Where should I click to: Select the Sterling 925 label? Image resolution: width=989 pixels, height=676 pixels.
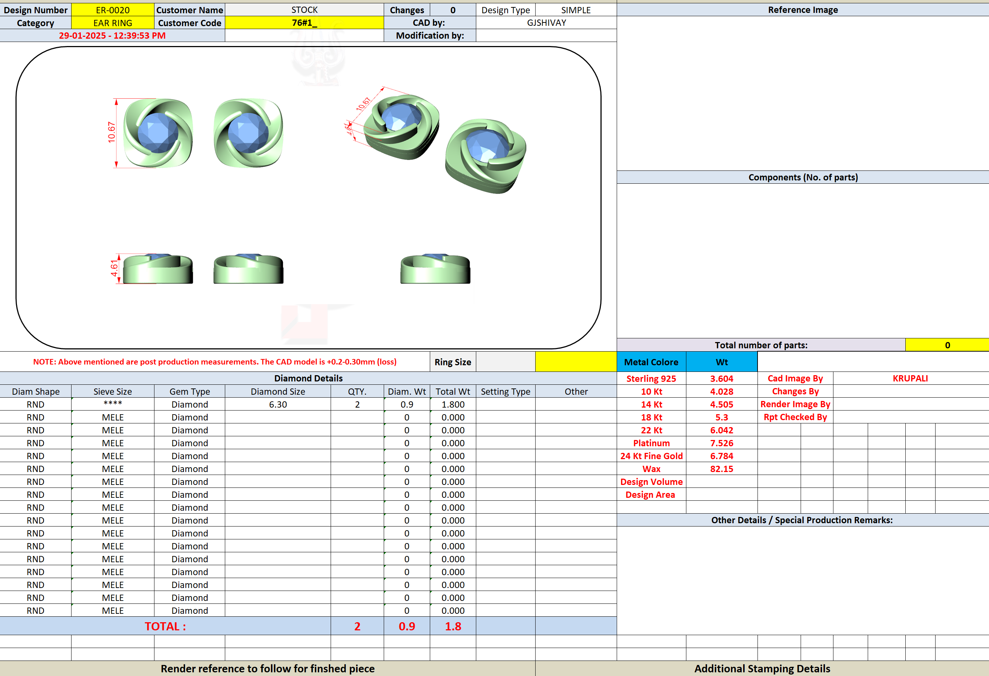pyautogui.click(x=651, y=379)
